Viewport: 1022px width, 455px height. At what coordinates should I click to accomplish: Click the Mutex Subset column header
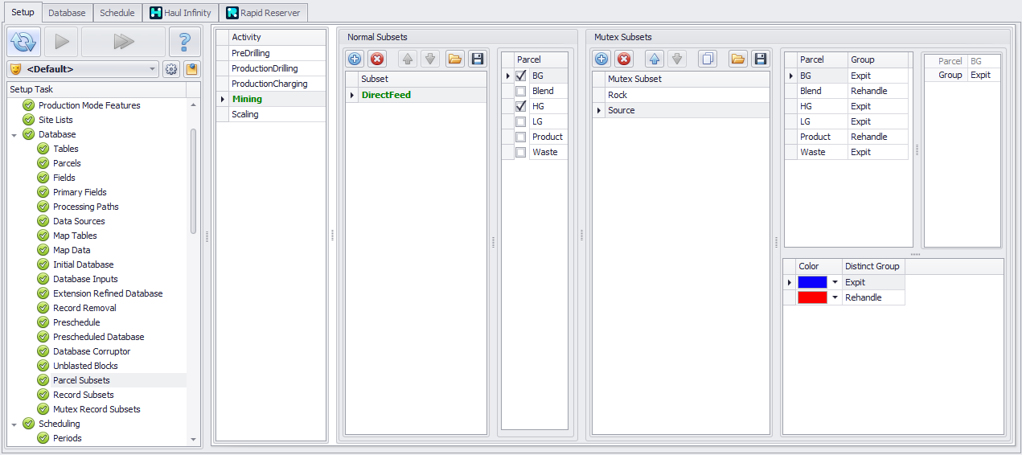click(x=687, y=79)
